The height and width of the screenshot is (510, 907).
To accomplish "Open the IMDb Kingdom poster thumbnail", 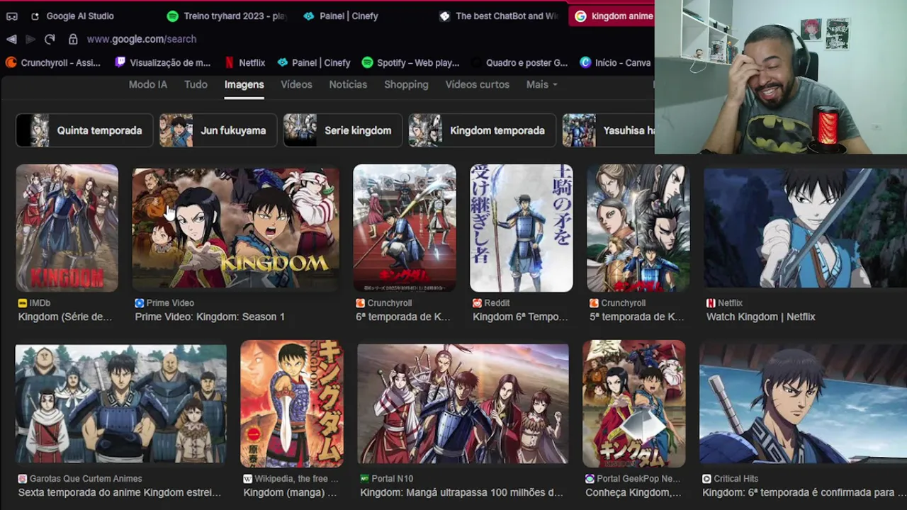I will click(67, 228).
